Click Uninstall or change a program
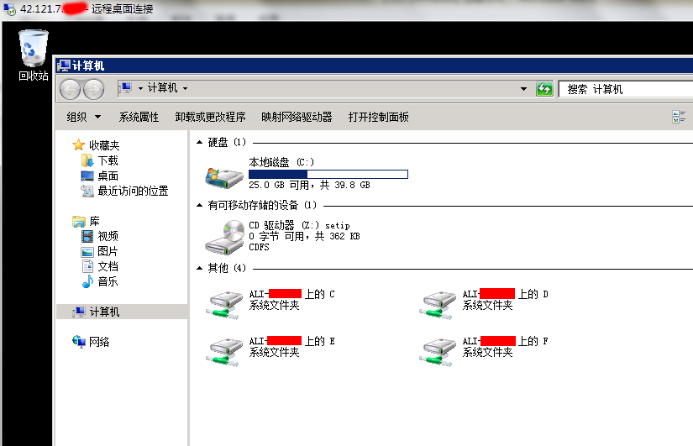This screenshot has height=446, width=693. (210, 117)
